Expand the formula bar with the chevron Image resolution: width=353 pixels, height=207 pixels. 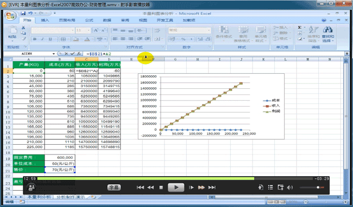pos(346,54)
